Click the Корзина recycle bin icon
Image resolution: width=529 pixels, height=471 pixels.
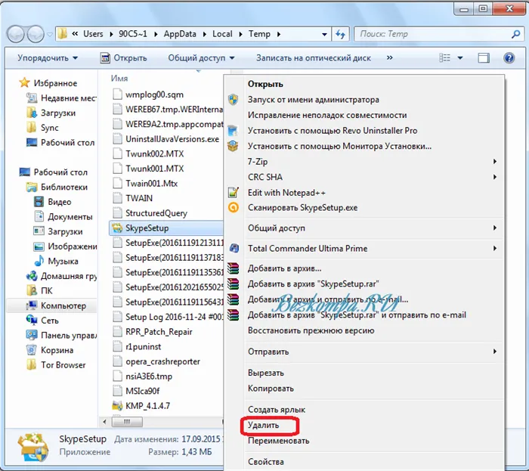point(32,350)
